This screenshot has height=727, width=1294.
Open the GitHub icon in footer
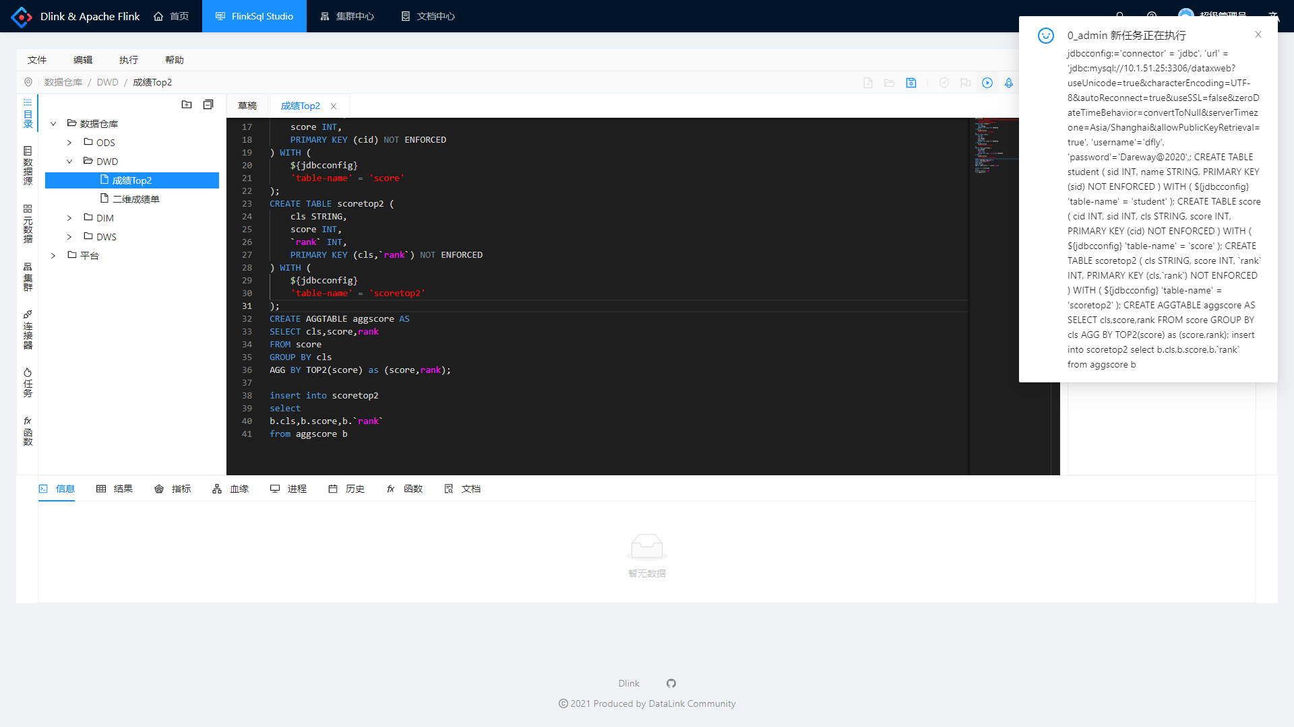tap(671, 683)
